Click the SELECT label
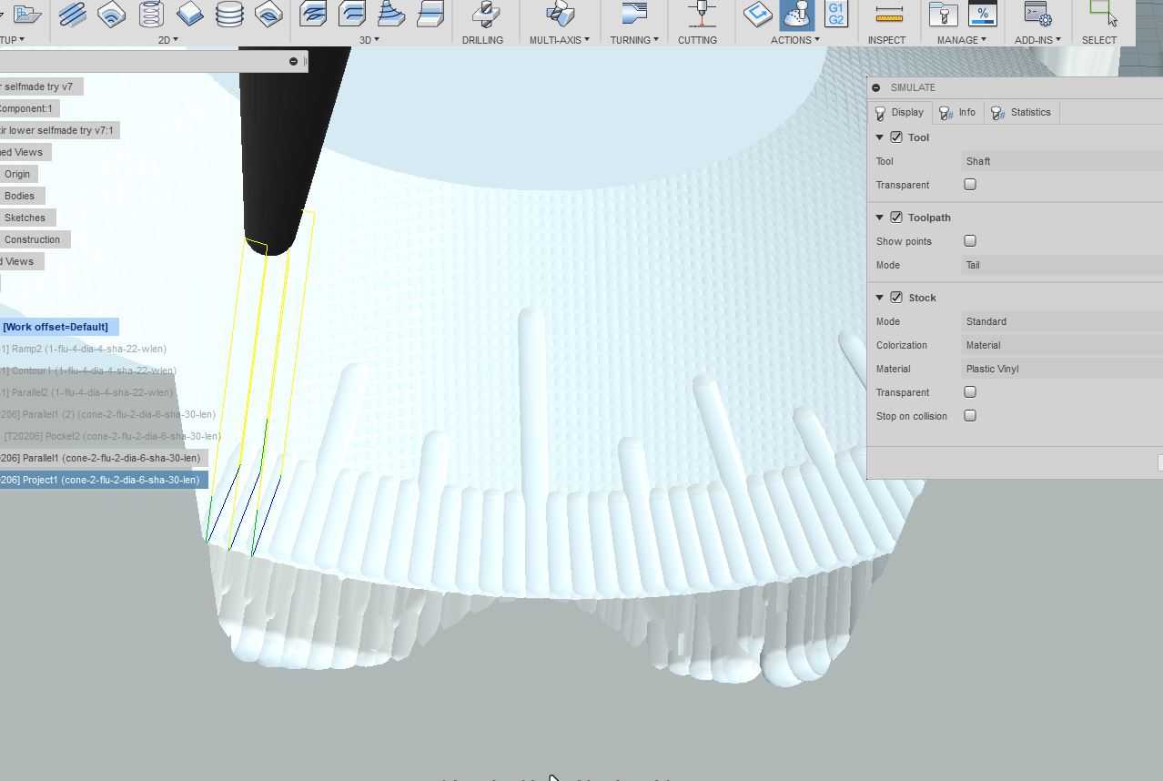Screen dimensions: 1163x781 1099,40
